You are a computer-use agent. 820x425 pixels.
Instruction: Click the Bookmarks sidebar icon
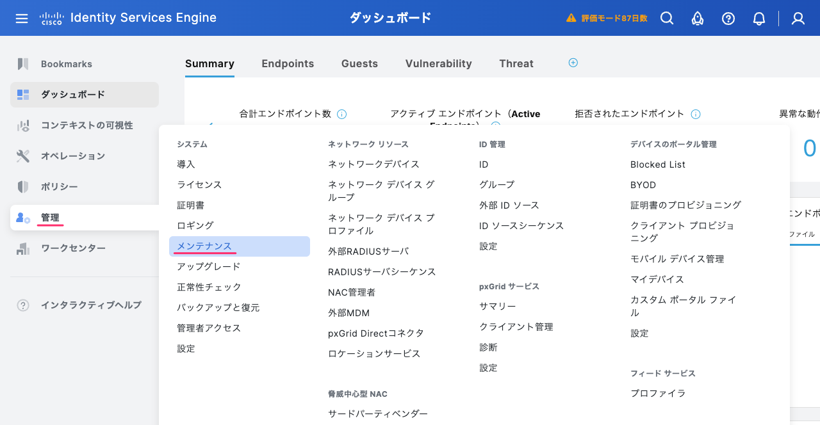coord(23,64)
